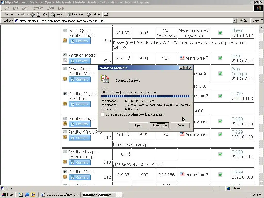The height and width of the screenshot is (198, 264).
Task: Open the History toolbar button
Action: point(93,14)
